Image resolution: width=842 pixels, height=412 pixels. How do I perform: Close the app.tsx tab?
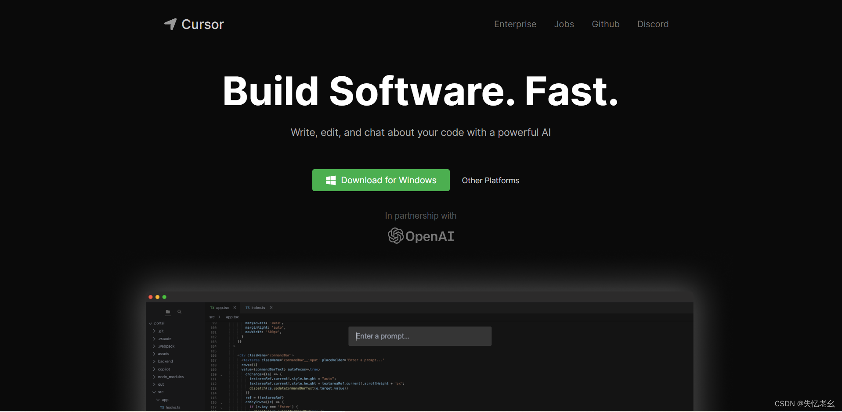pyautogui.click(x=235, y=308)
